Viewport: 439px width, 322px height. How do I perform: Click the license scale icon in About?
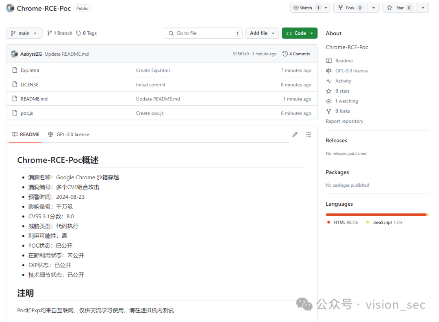point(329,71)
